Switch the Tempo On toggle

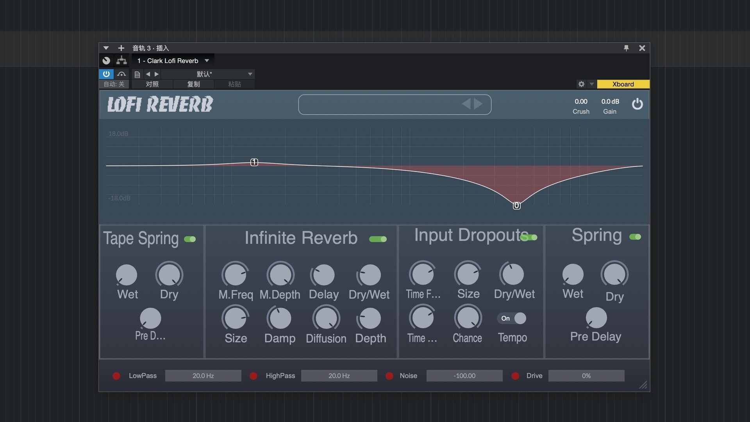[x=512, y=318]
